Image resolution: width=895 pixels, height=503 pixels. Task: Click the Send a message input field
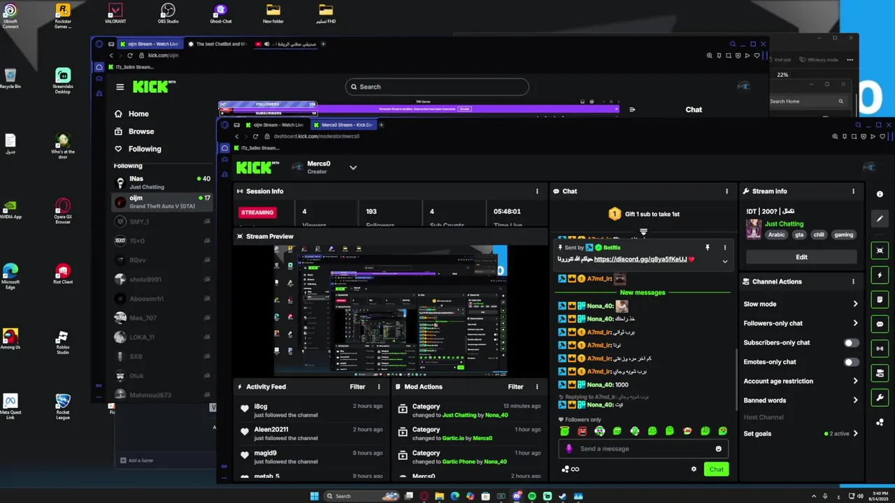click(x=643, y=449)
